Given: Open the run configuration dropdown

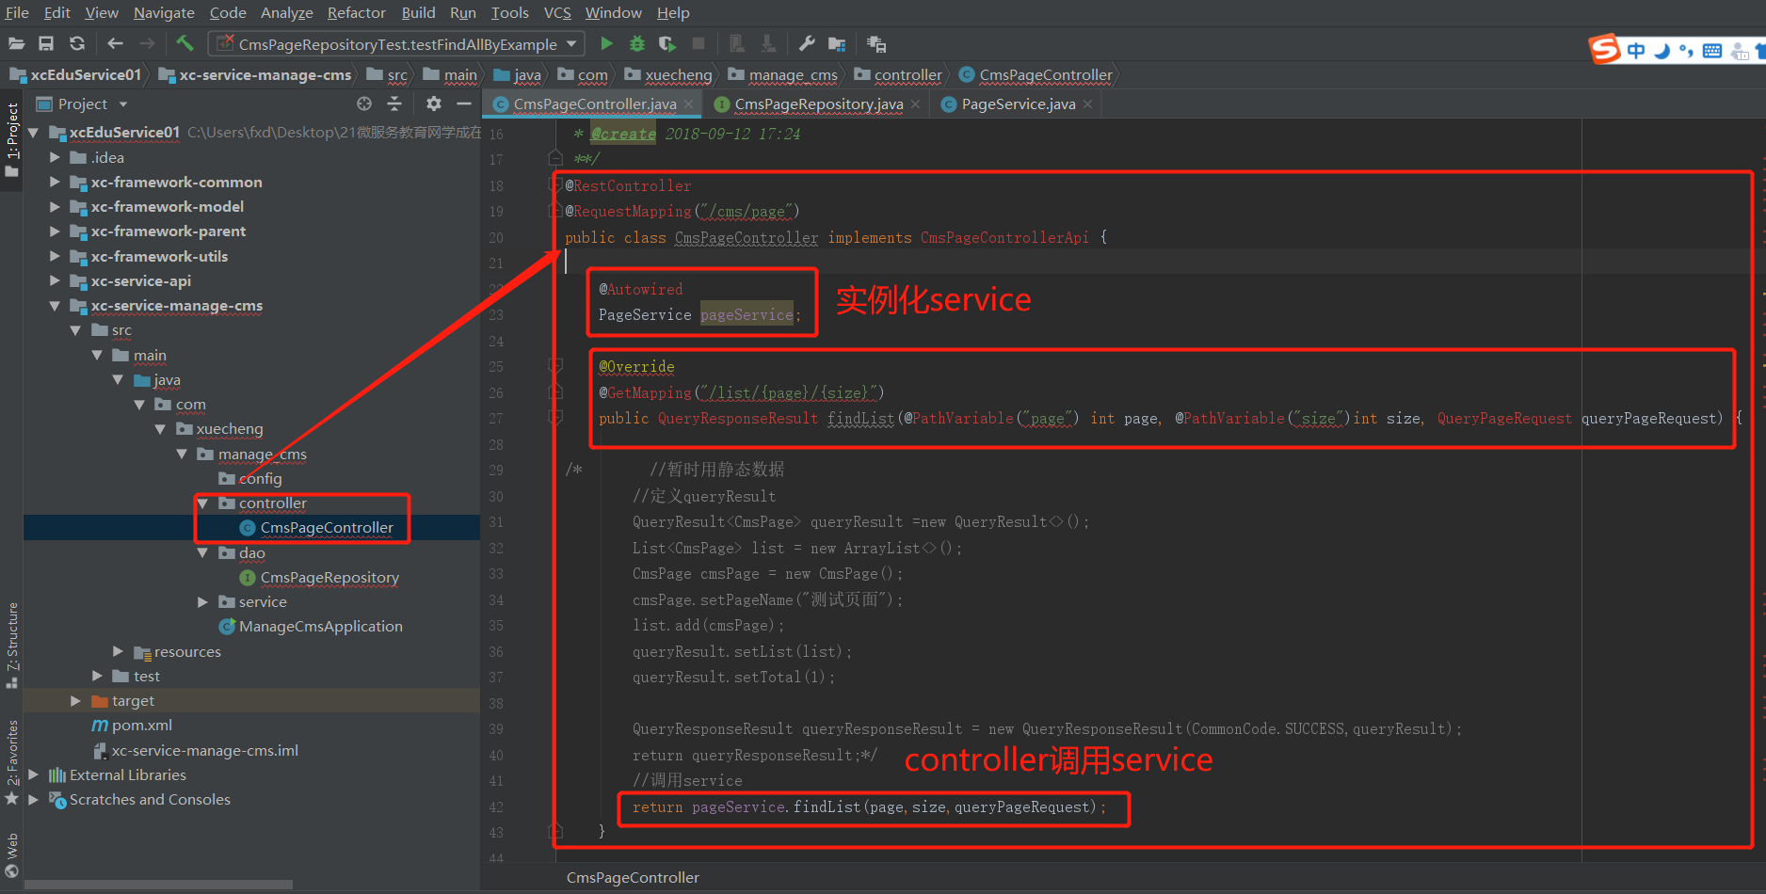Looking at the screenshot, I should (x=571, y=44).
